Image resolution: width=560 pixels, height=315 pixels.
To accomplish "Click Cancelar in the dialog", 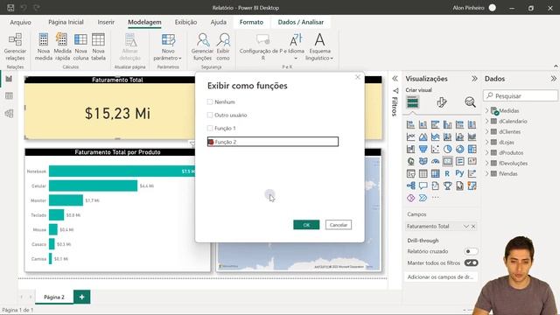I will click(339, 225).
